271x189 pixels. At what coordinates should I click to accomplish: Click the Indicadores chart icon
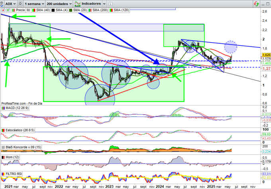(77, 4)
